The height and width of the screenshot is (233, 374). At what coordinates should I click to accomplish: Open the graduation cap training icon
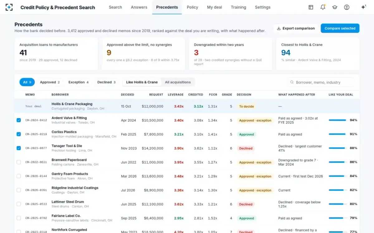point(335,7)
